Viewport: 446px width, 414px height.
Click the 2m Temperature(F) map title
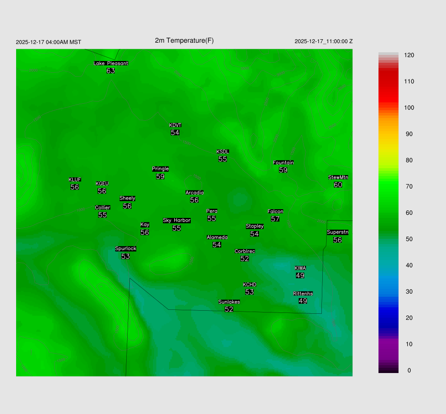184,41
